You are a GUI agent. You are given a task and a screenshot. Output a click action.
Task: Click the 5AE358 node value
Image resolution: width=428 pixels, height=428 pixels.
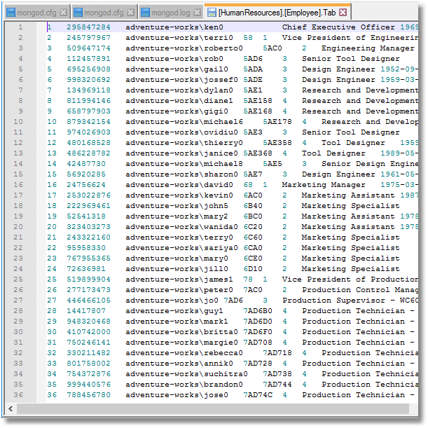(277, 143)
